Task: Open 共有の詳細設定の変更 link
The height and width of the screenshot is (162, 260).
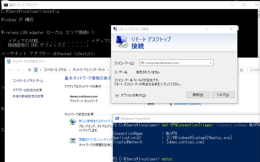Action: point(28,96)
